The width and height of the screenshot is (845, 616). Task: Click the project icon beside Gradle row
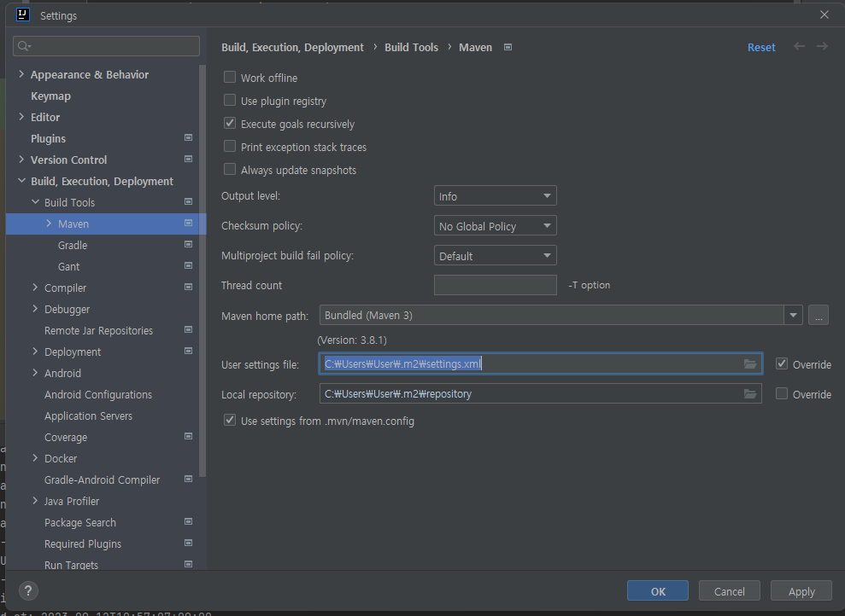pos(188,245)
